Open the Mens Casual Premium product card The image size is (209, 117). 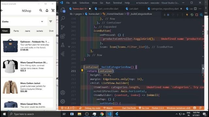click(x=27, y=67)
